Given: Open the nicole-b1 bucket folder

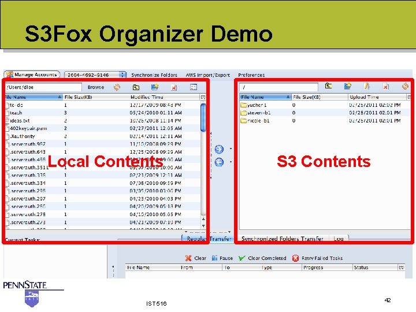Looking at the screenshot, I should 325,121.
